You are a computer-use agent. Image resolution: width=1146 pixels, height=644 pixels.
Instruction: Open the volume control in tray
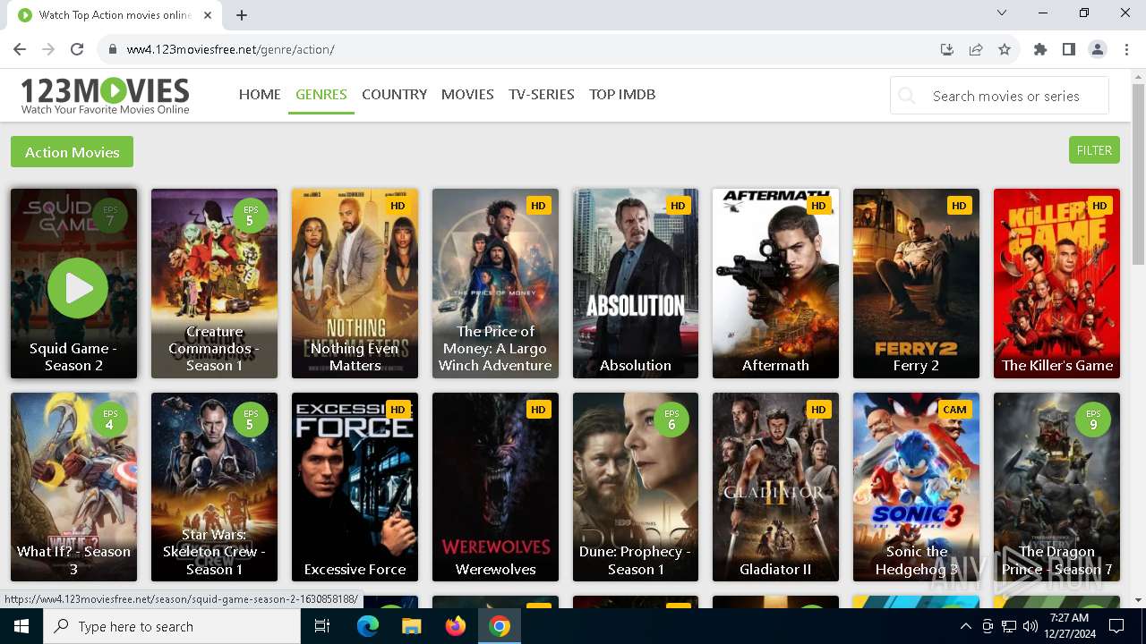pos(1031,626)
